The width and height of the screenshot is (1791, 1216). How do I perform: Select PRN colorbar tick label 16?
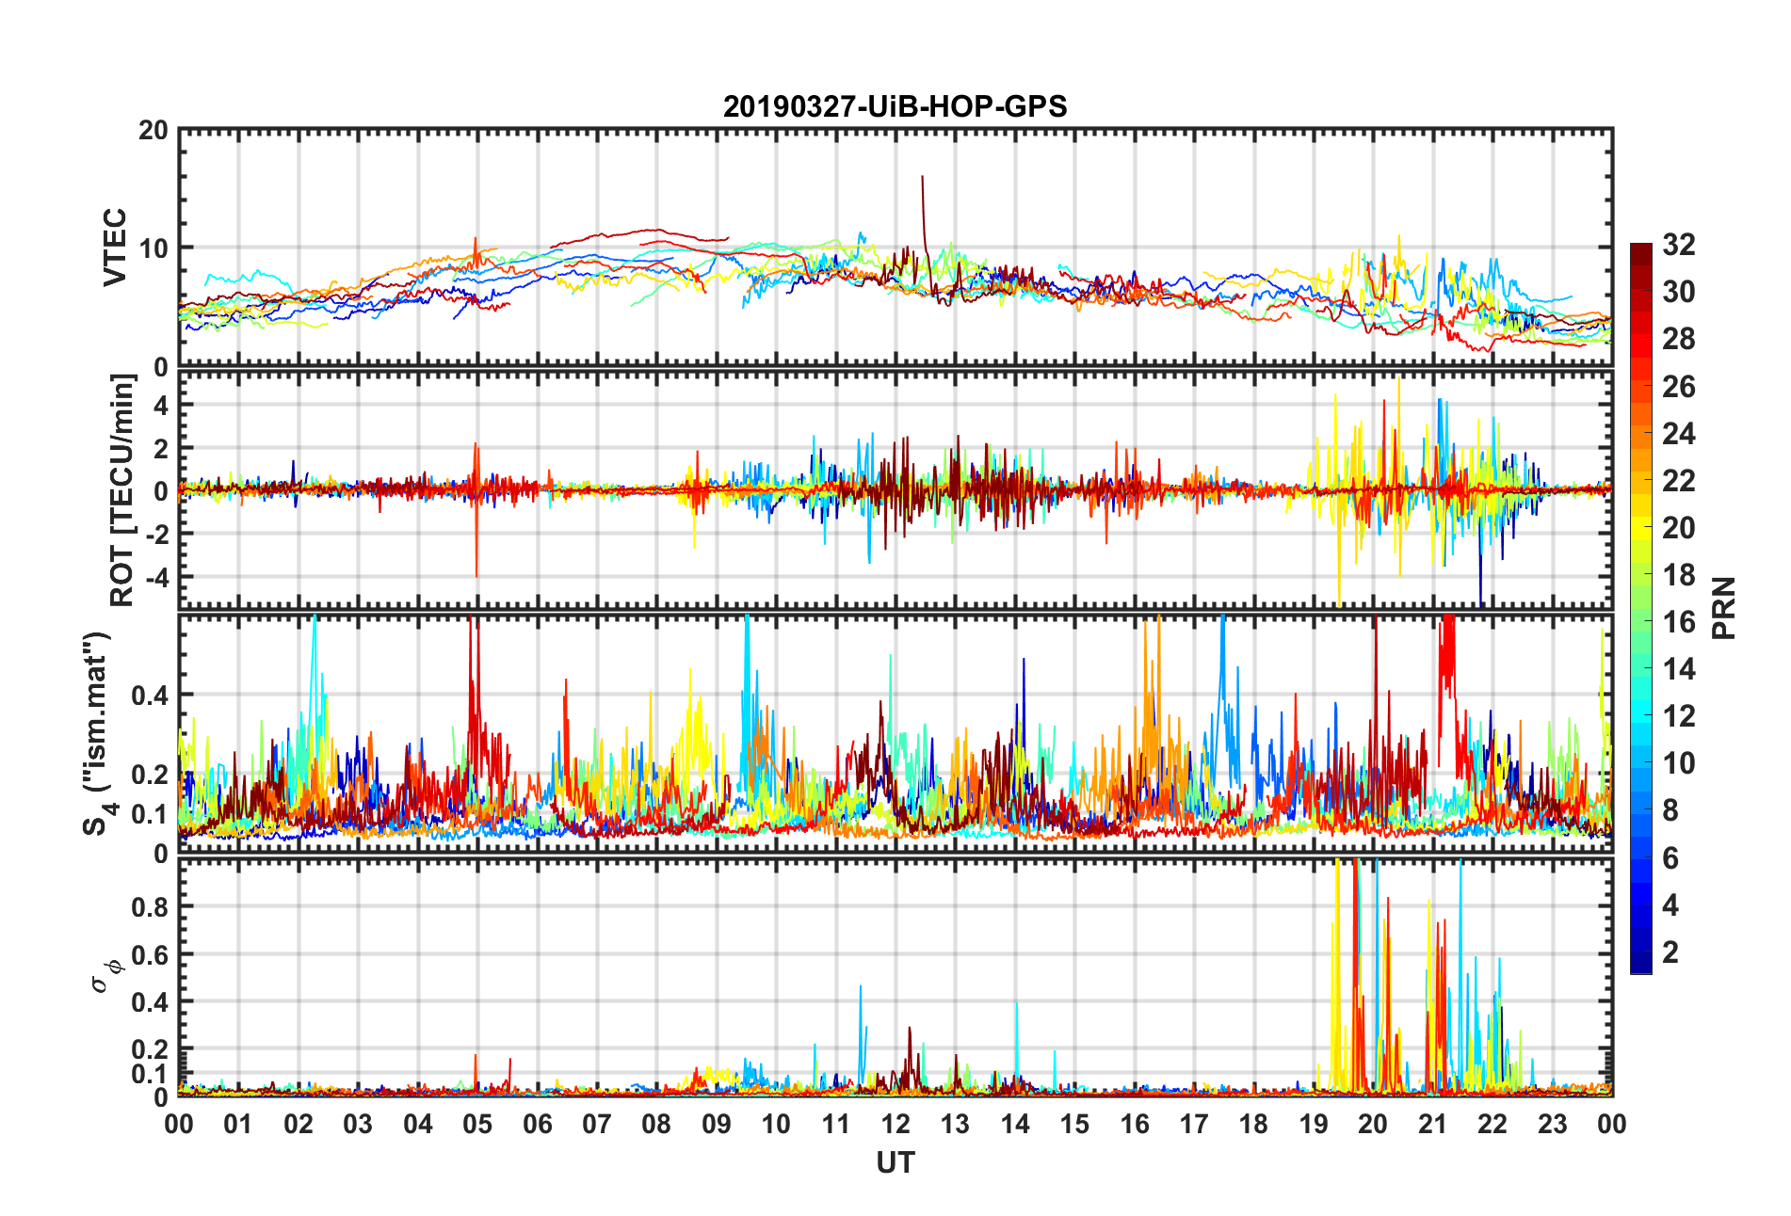pyautogui.click(x=1679, y=621)
